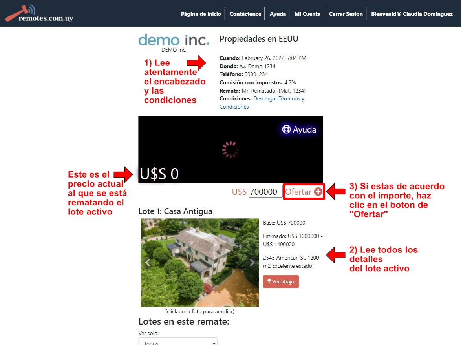Click the Teléfono 09091234 line
The height and width of the screenshot is (345, 461).
[x=243, y=74]
